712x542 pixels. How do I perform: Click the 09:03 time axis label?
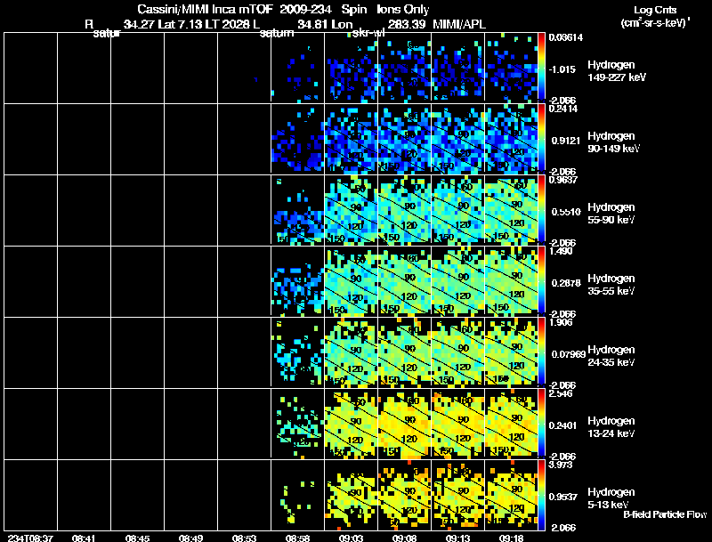pos(351,538)
